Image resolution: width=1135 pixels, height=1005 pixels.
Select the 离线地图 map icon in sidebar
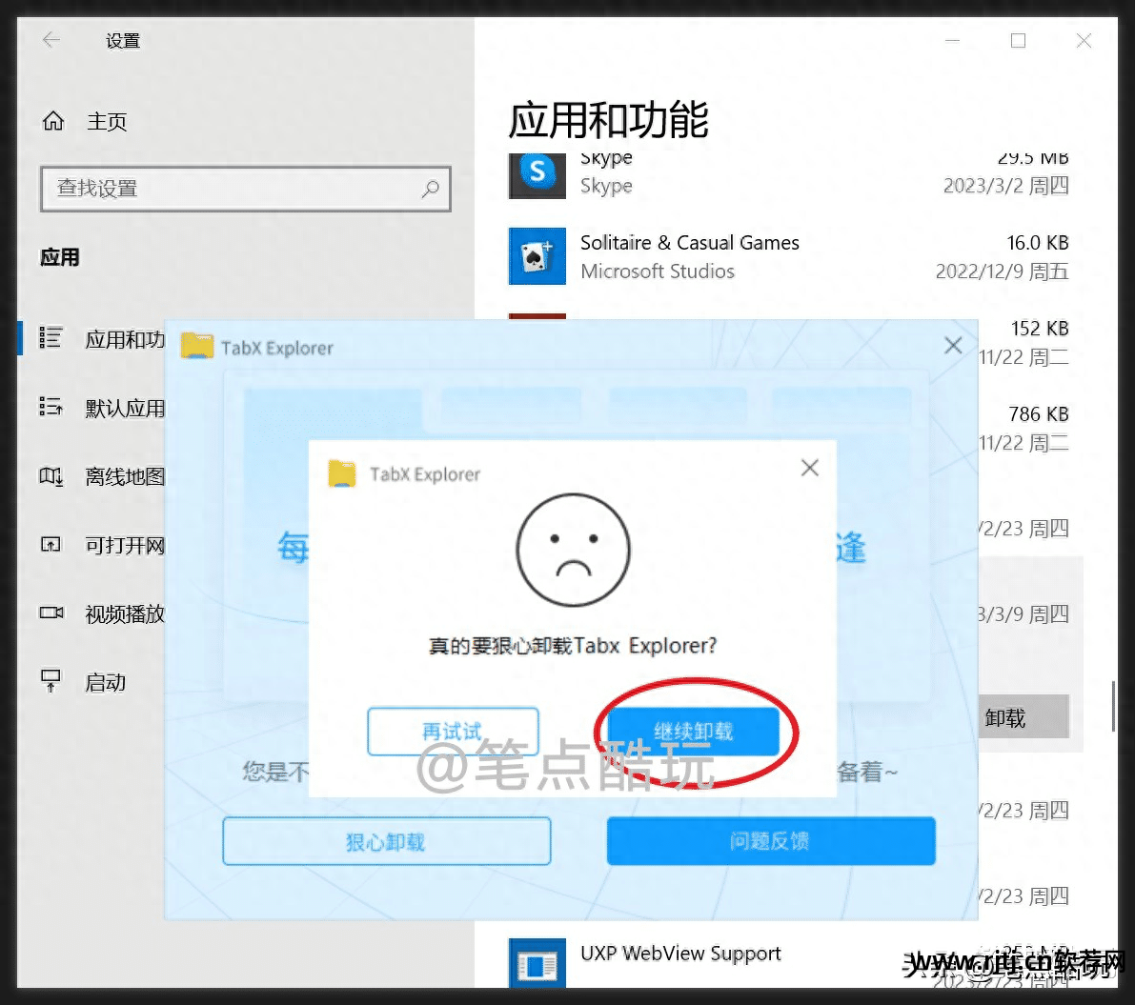pos(51,476)
